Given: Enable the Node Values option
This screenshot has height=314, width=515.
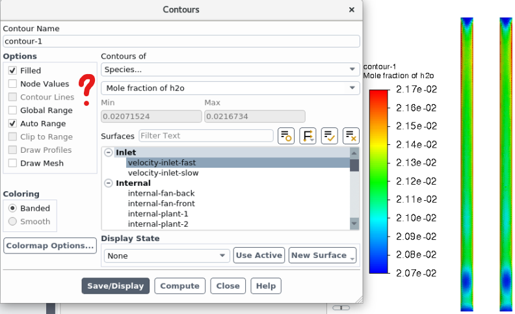Looking at the screenshot, I should 13,84.
